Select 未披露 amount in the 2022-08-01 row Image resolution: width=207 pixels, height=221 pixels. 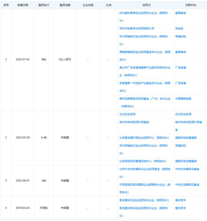click(x=65, y=181)
